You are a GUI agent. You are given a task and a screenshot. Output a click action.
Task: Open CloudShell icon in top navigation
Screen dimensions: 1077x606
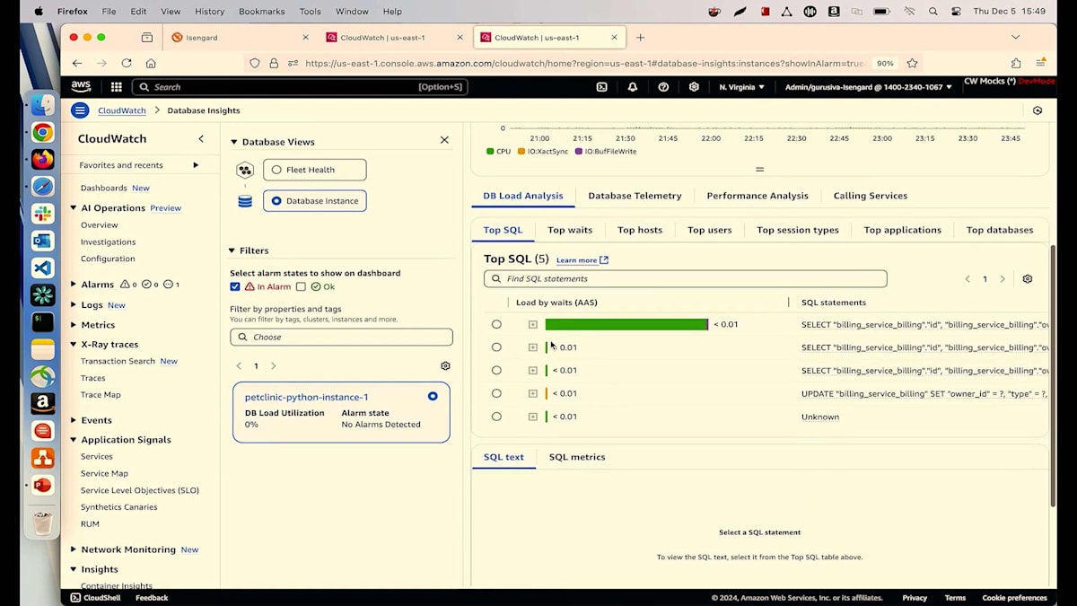[x=601, y=87]
